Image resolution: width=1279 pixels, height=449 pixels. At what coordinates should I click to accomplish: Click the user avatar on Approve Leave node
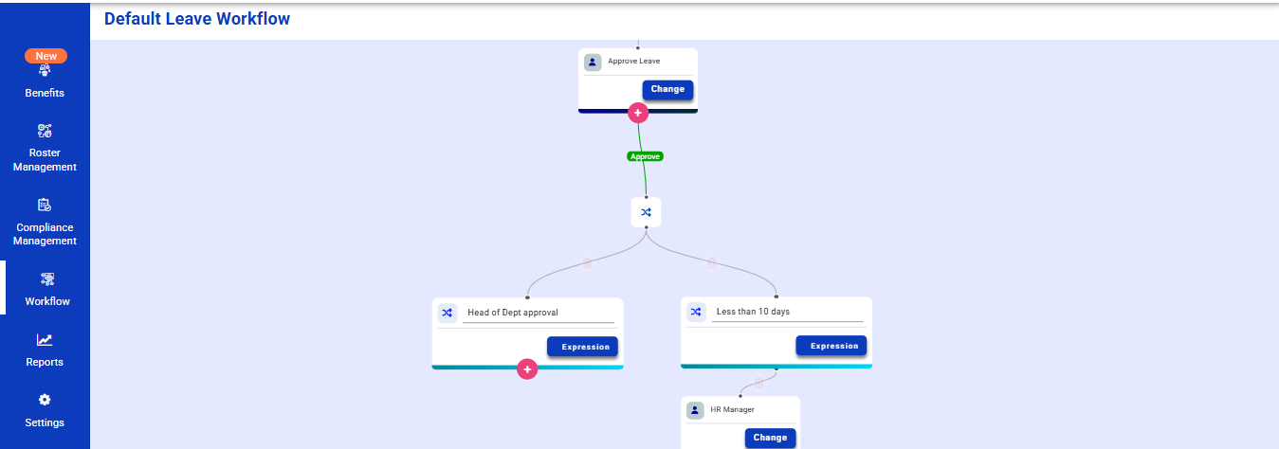pos(593,62)
